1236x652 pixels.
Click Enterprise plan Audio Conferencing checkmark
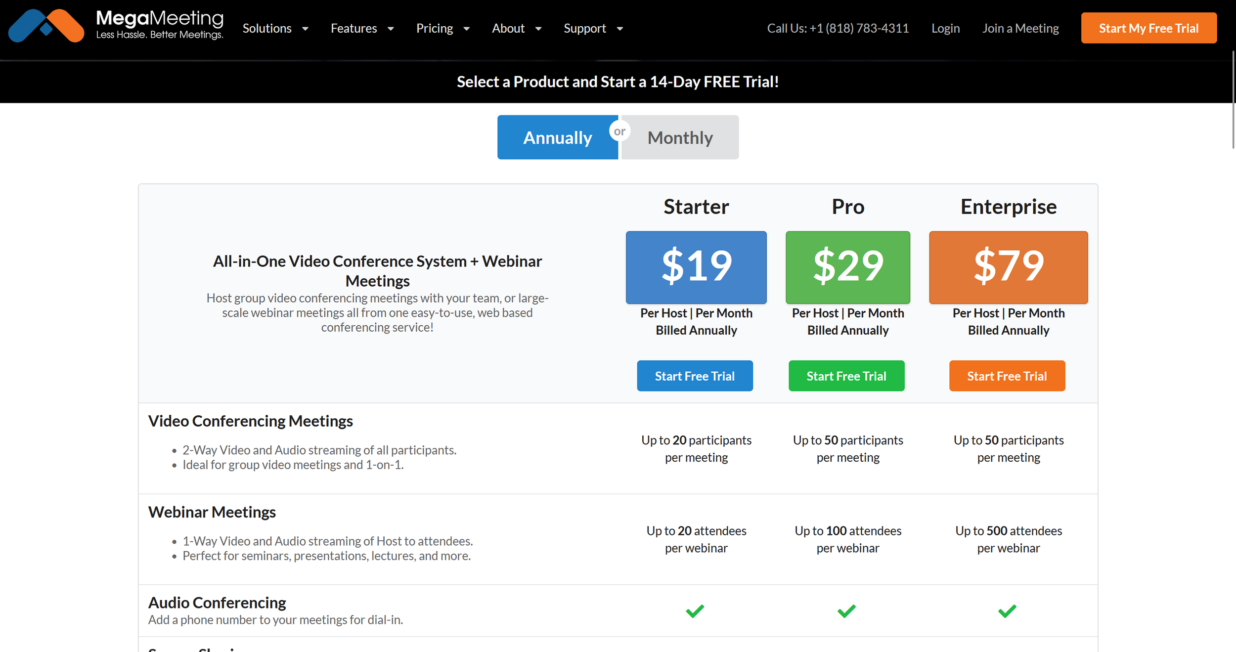pos(1007,611)
